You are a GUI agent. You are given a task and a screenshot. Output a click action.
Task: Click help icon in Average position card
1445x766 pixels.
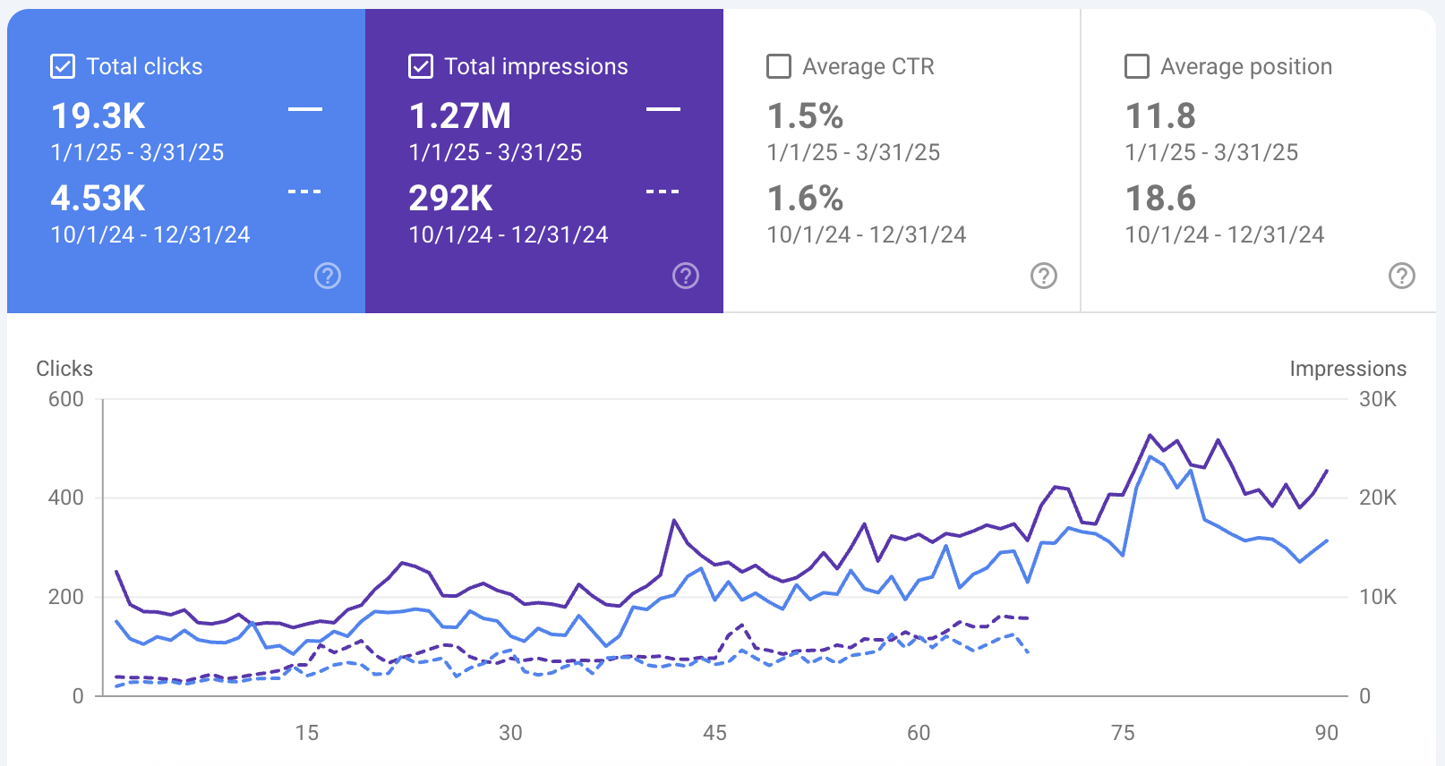point(1402,276)
